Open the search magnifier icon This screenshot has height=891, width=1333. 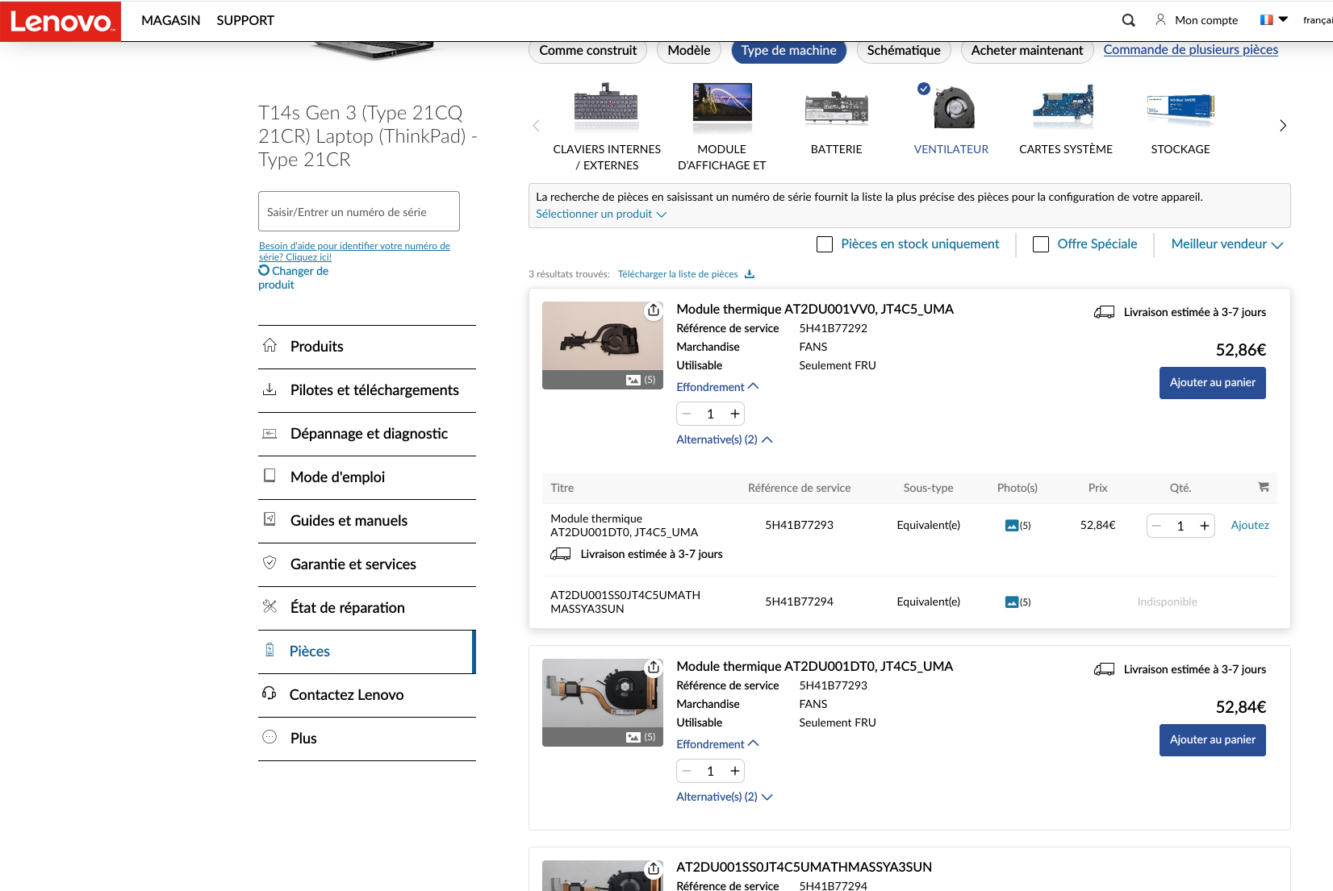point(1129,20)
